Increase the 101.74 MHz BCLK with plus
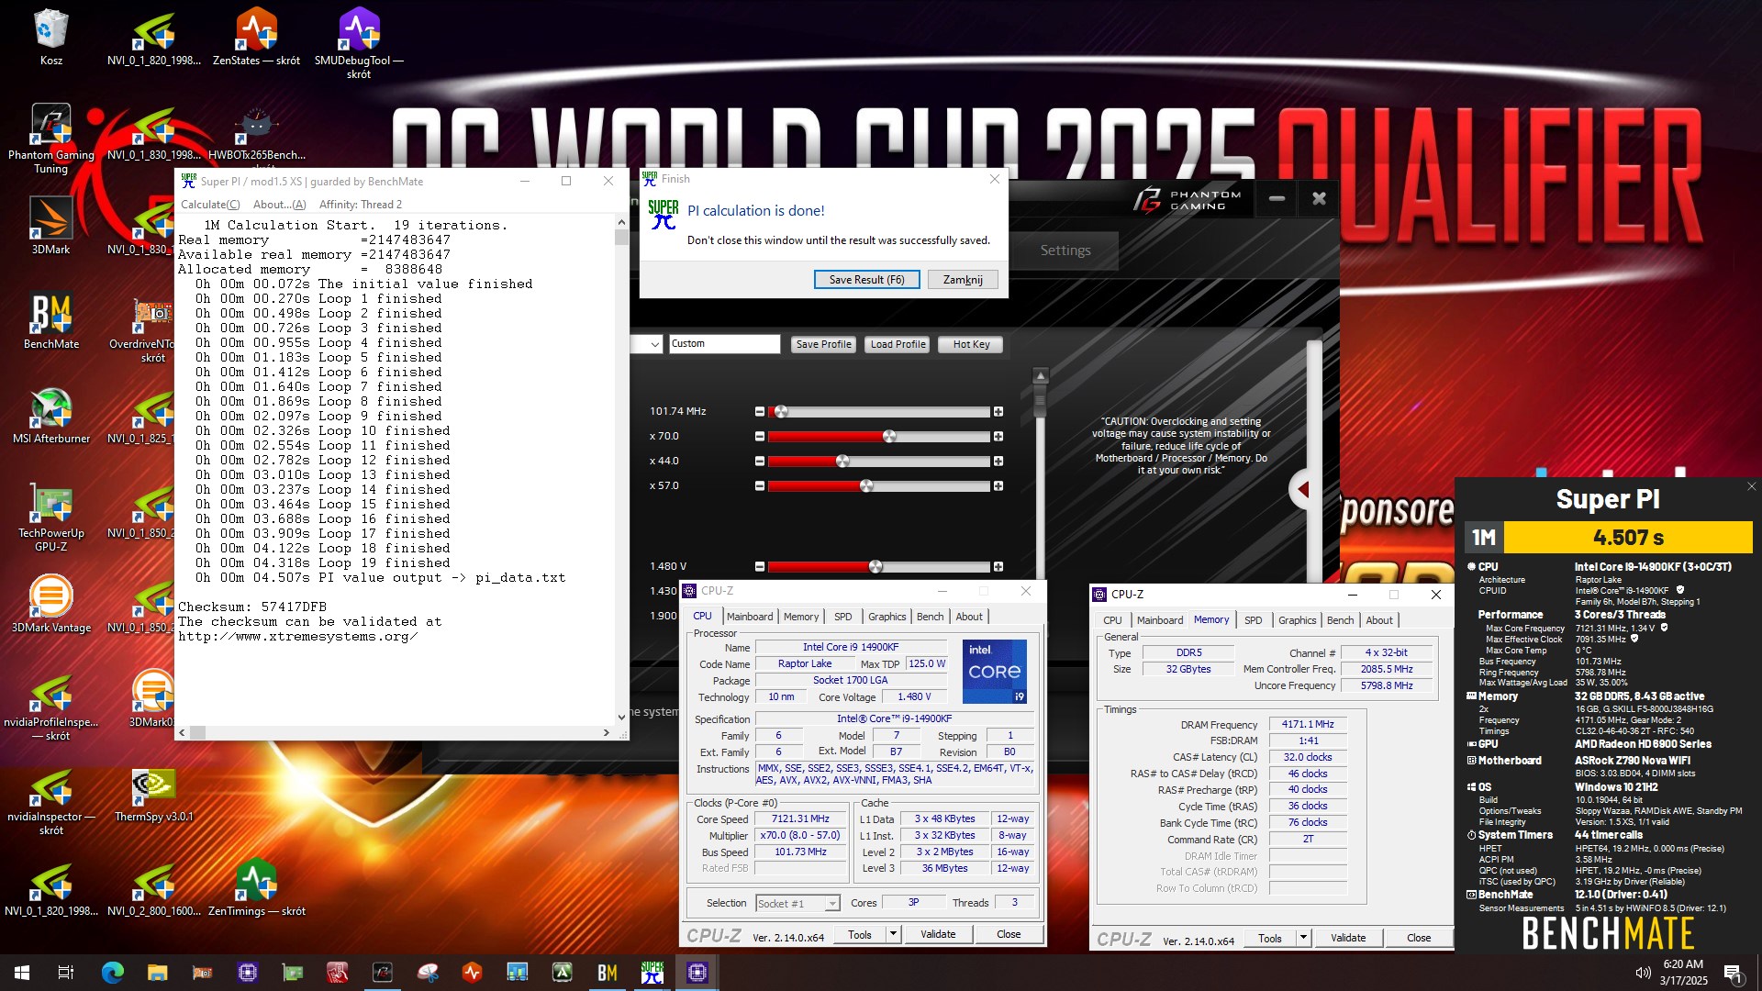This screenshot has height=991, width=1762. coord(998,412)
